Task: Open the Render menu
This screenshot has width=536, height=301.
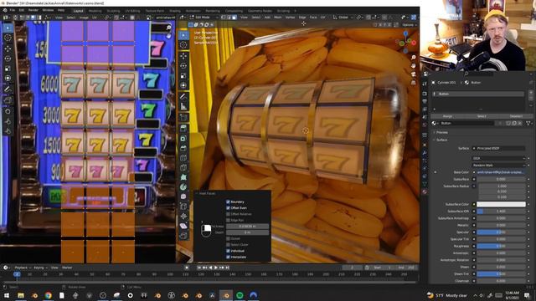Action: coord(33,10)
